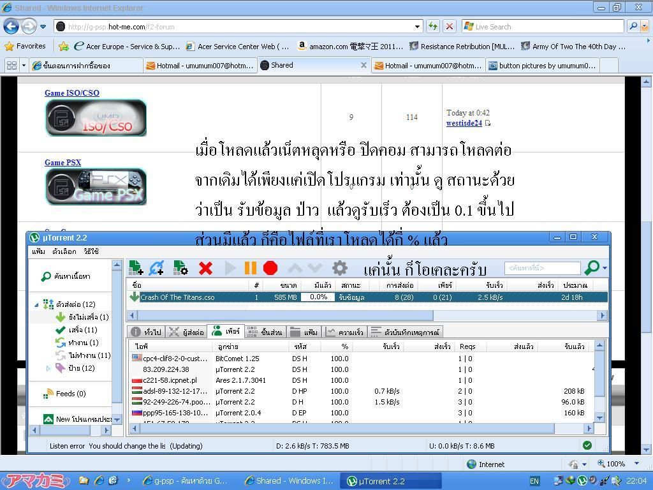Open the Game PSX forum link
Screen dimensions: 653x490
[63, 163]
